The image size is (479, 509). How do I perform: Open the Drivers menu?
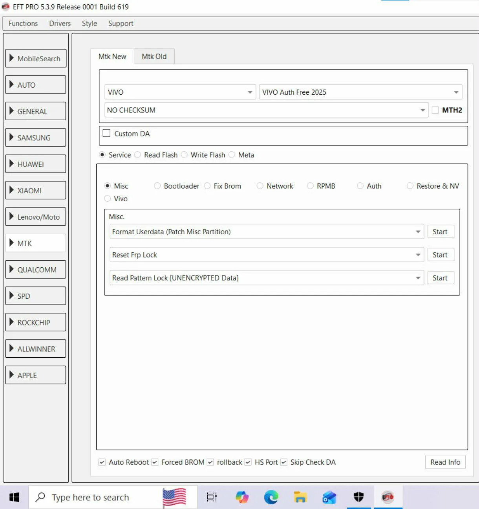[x=60, y=24]
